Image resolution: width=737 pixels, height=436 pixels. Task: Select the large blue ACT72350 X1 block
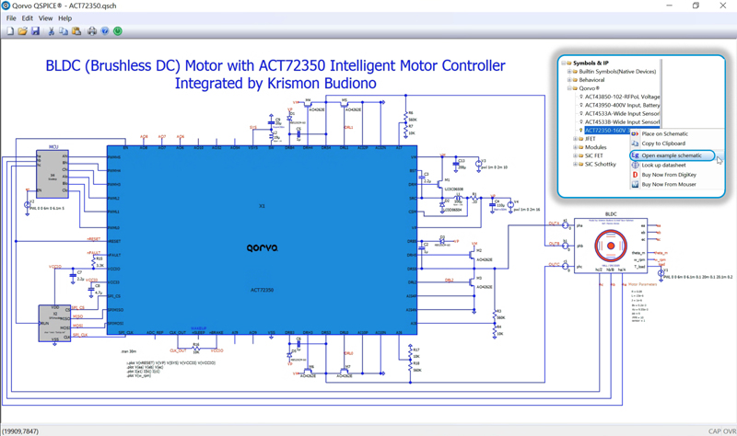(262, 240)
